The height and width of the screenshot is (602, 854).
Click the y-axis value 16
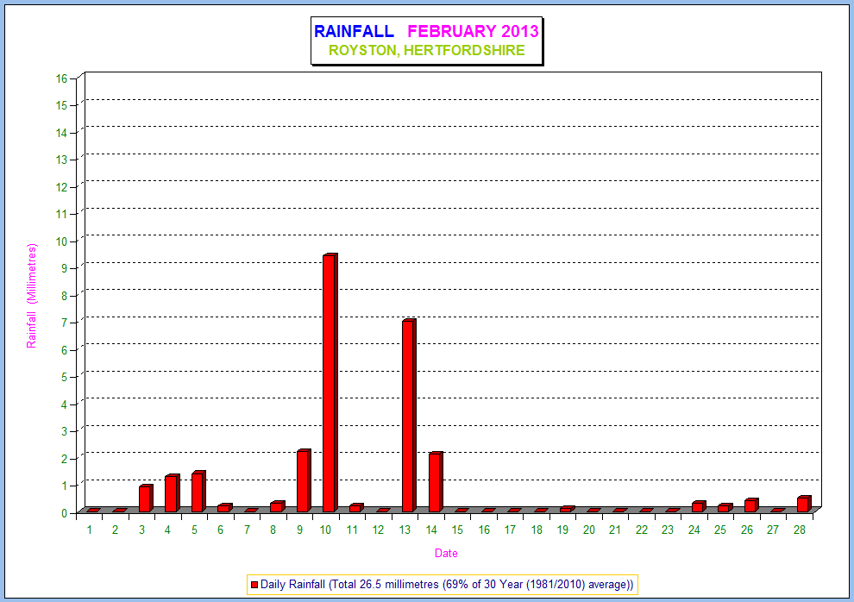click(61, 78)
